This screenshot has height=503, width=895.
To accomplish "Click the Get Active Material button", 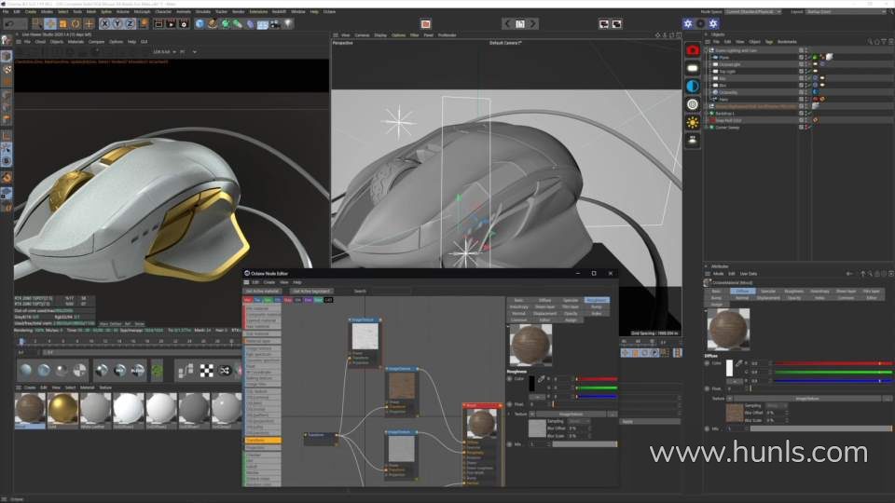I will coord(262,291).
